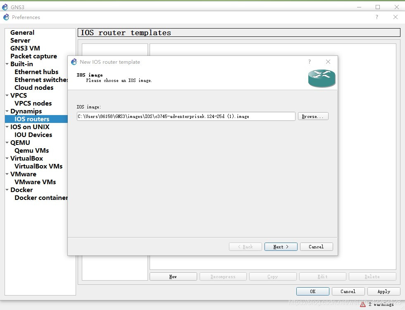Click the Edit template button

tap(323, 276)
